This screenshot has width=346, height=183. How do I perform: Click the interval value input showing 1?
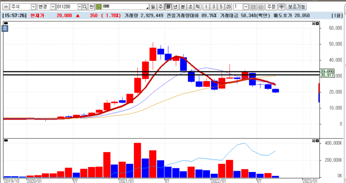coord(238,7)
